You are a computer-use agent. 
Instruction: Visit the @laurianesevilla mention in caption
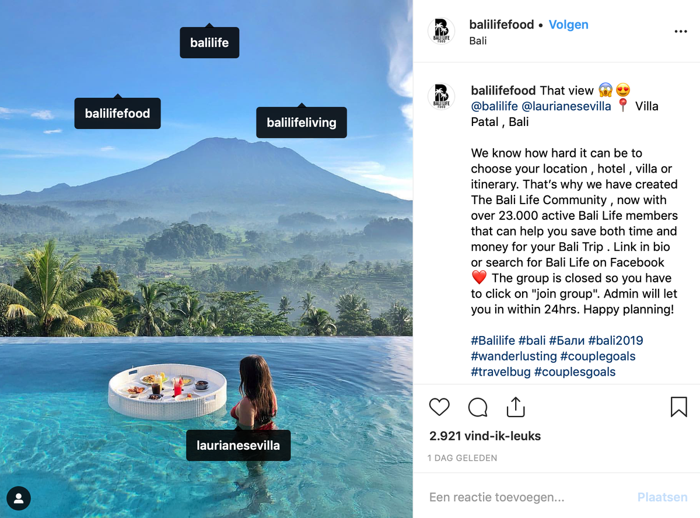click(x=566, y=106)
